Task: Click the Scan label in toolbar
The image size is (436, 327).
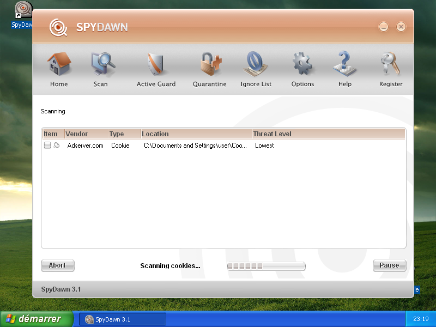Action: click(100, 84)
